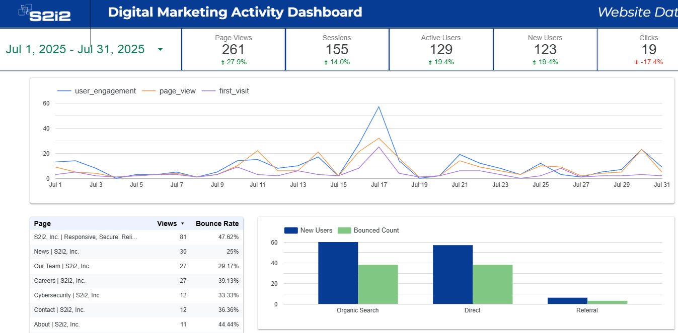Click the Referral axis label
The width and height of the screenshot is (678, 333).
(x=587, y=310)
